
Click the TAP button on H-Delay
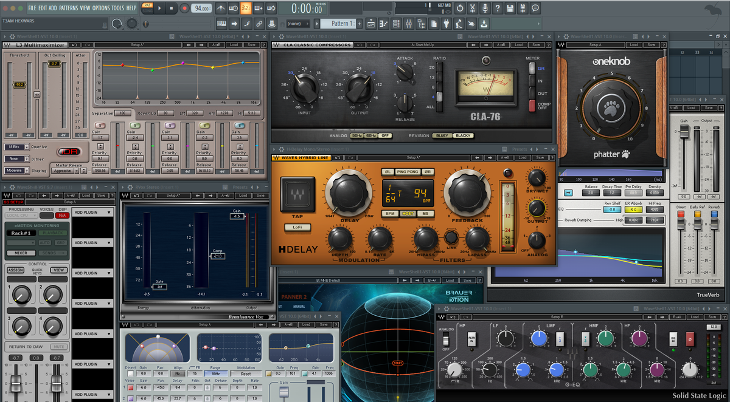coord(298,194)
